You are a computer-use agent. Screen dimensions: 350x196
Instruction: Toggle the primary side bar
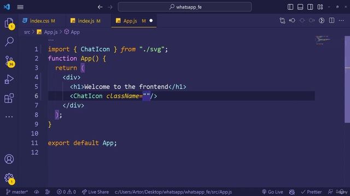tap(290, 7)
